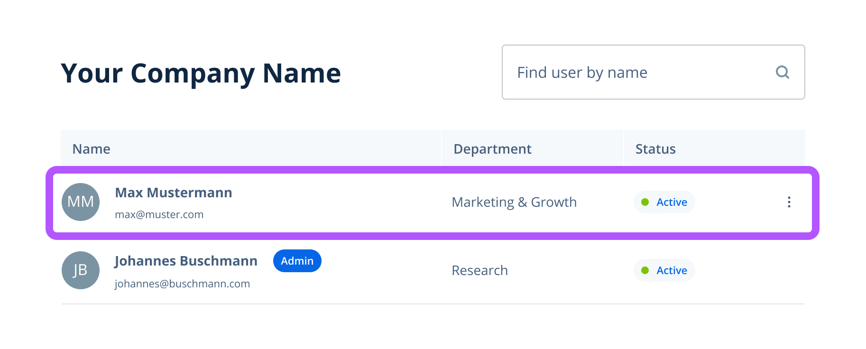Click the Your Company Name heading
This screenshot has width=866, height=349.
(201, 73)
